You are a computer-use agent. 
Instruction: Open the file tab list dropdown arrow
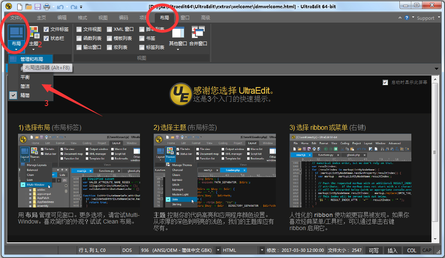pos(436,69)
